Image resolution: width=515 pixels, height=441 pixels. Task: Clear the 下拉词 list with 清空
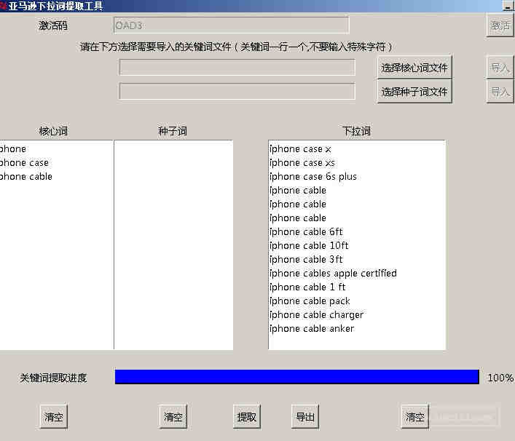click(414, 417)
